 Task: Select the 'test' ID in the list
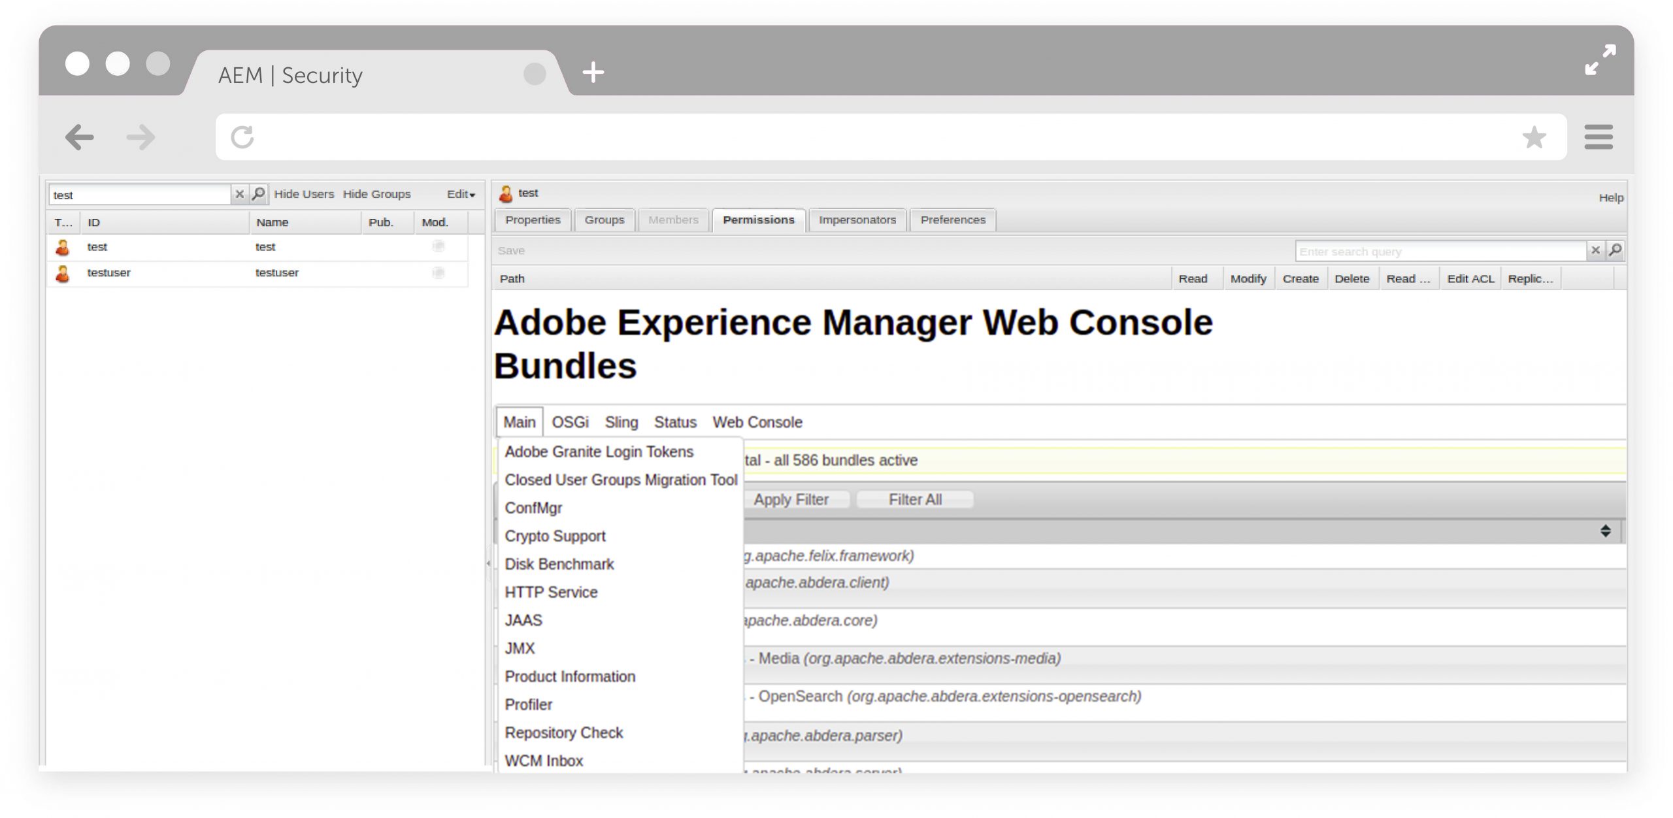coord(97,247)
